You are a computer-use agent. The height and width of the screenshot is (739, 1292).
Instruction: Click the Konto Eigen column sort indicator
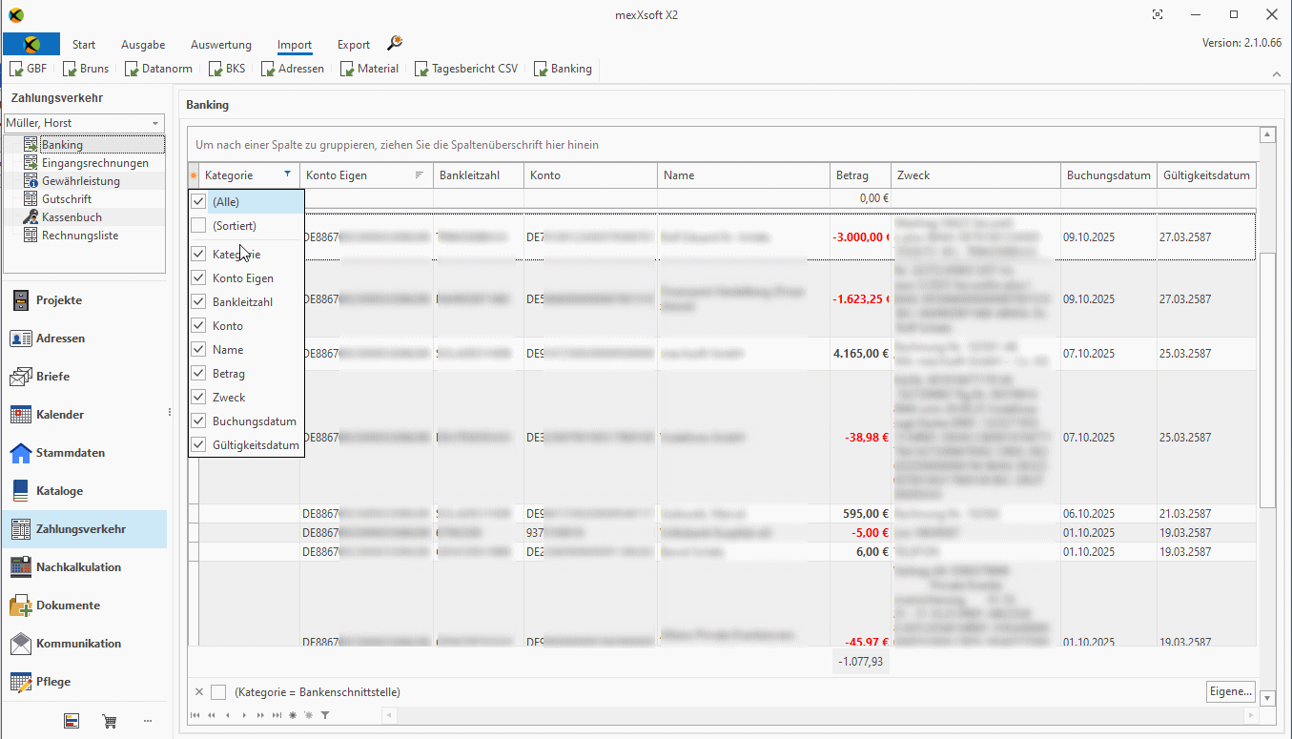coord(420,175)
